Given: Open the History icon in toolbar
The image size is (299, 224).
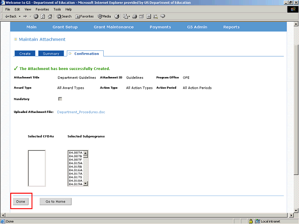Looking at the screenshot, I should pyautogui.click(x=117, y=16).
